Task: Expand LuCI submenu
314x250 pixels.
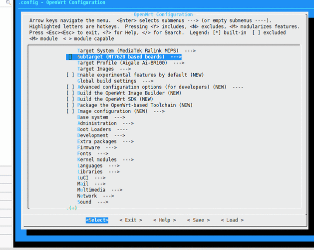Action: pyautogui.click(x=91, y=177)
